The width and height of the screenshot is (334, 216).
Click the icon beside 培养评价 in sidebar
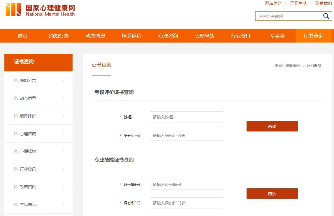coord(16,116)
